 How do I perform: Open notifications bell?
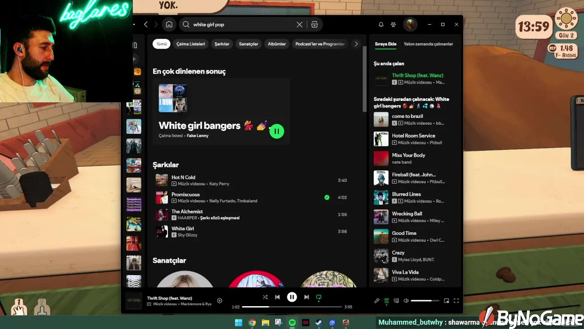381,24
